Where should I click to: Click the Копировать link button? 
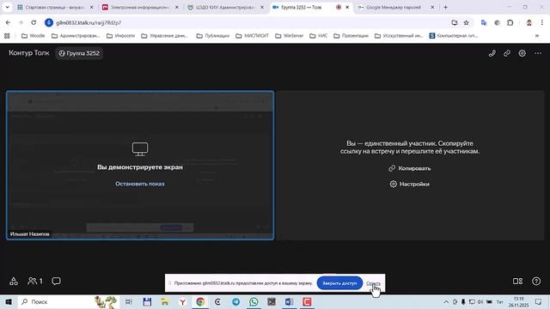(410, 168)
